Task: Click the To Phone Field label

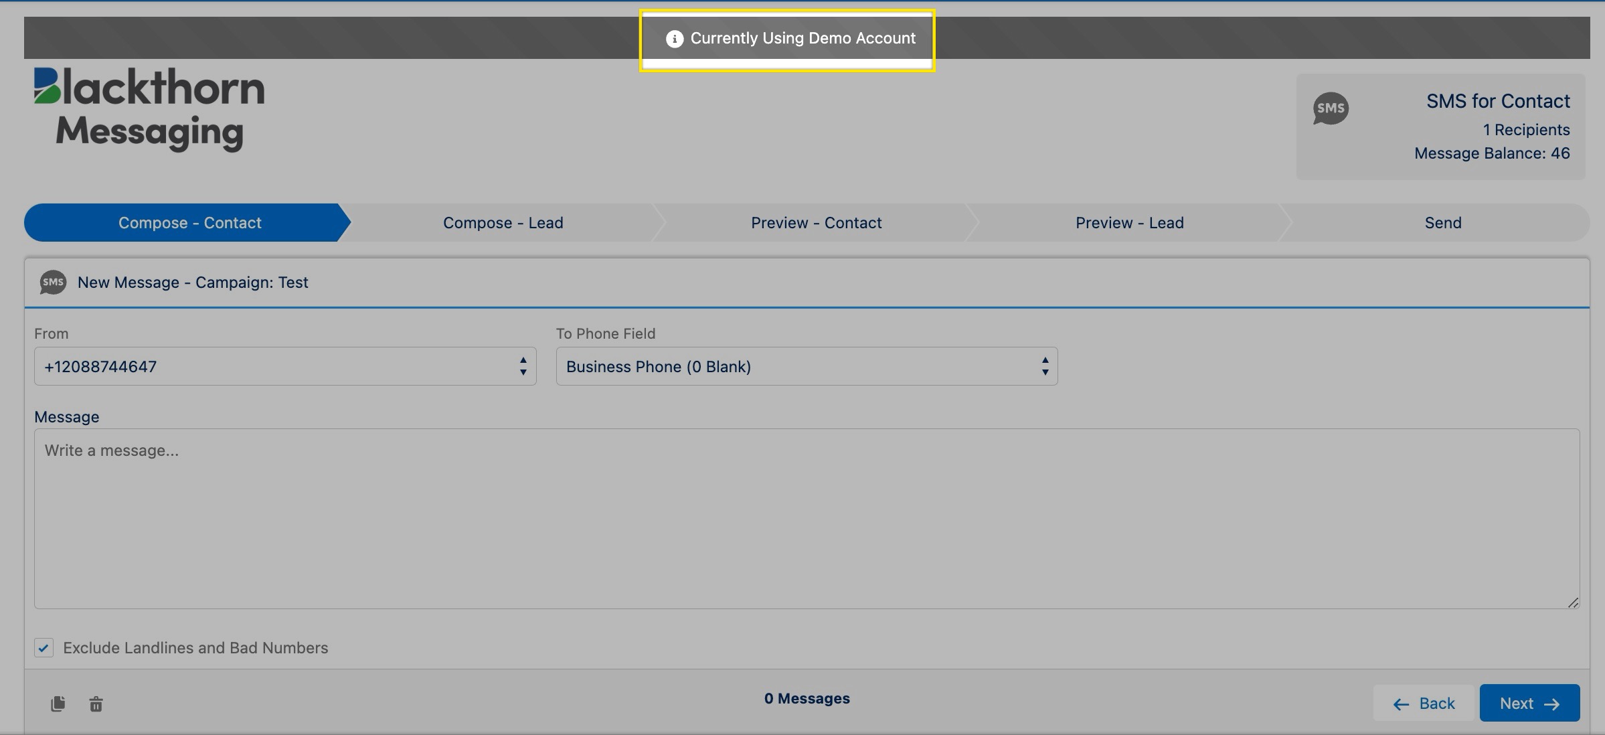Action: (x=605, y=333)
